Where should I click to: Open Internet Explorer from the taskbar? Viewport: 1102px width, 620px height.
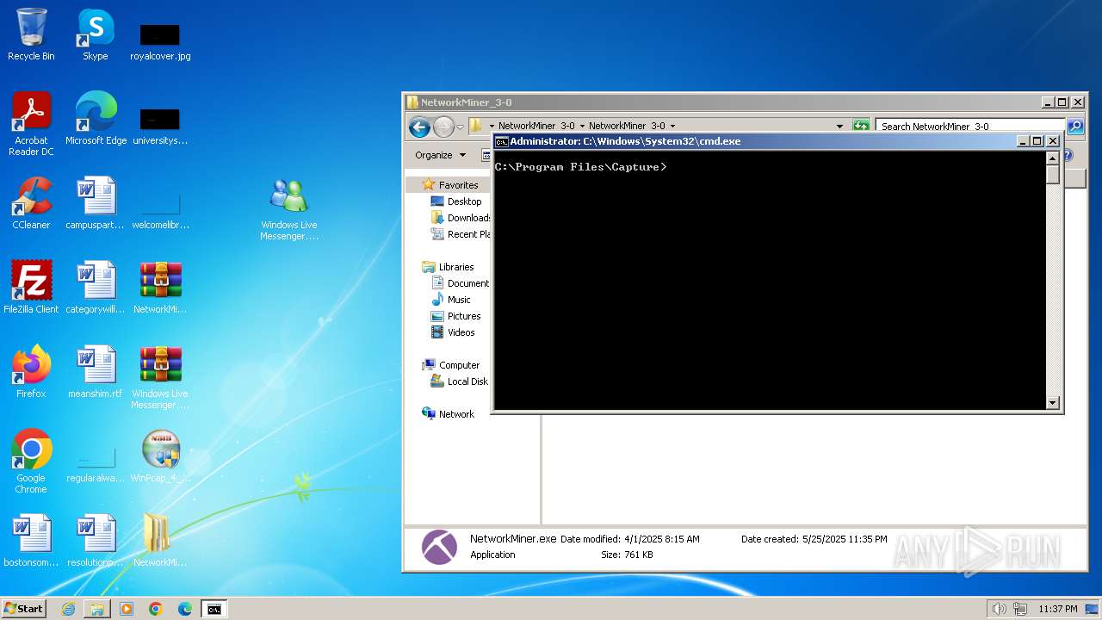pyautogui.click(x=68, y=609)
